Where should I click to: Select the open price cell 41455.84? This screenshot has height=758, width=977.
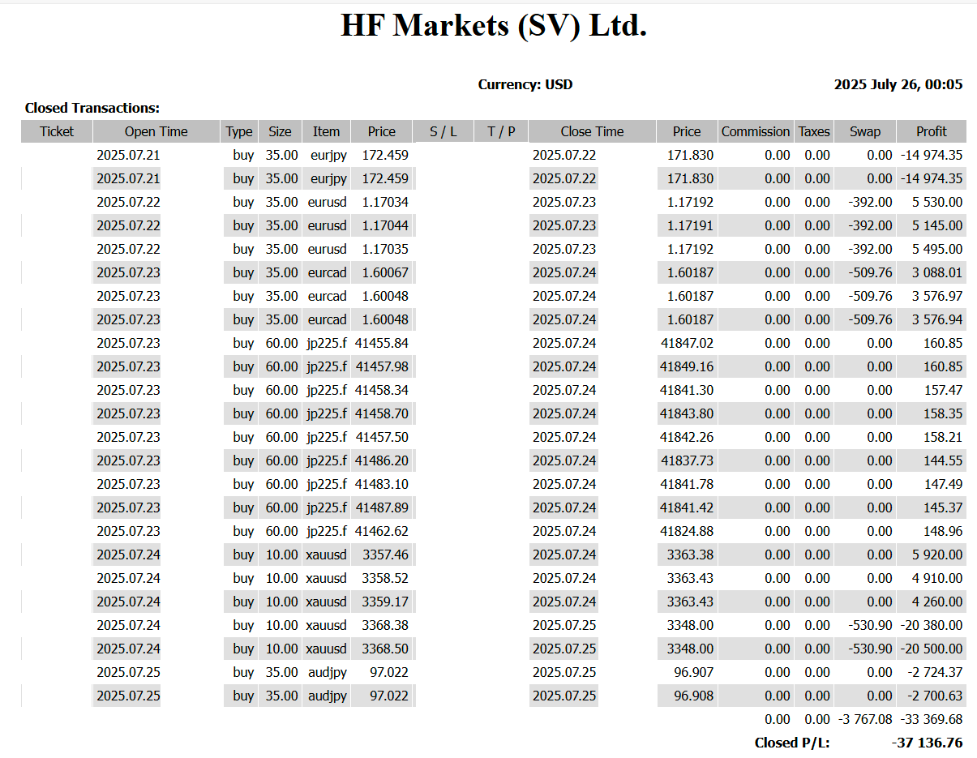pyautogui.click(x=381, y=343)
